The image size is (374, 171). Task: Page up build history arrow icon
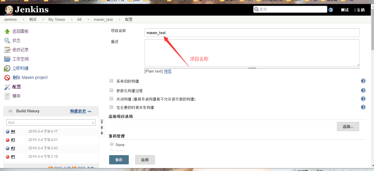pos(102,127)
